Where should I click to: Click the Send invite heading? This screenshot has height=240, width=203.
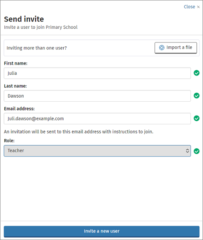pyautogui.click(x=24, y=19)
